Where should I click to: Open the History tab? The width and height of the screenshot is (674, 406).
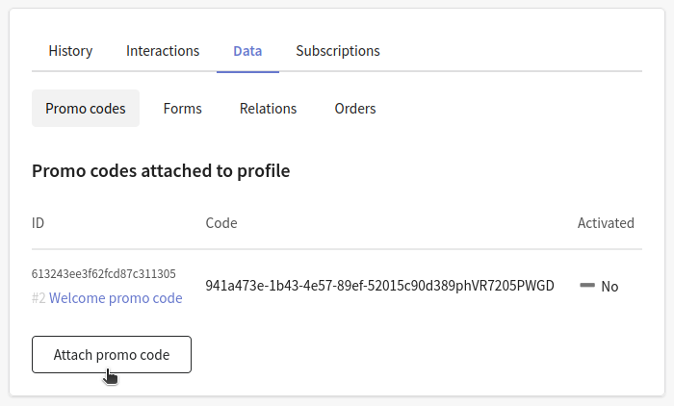tap(70, 51)
